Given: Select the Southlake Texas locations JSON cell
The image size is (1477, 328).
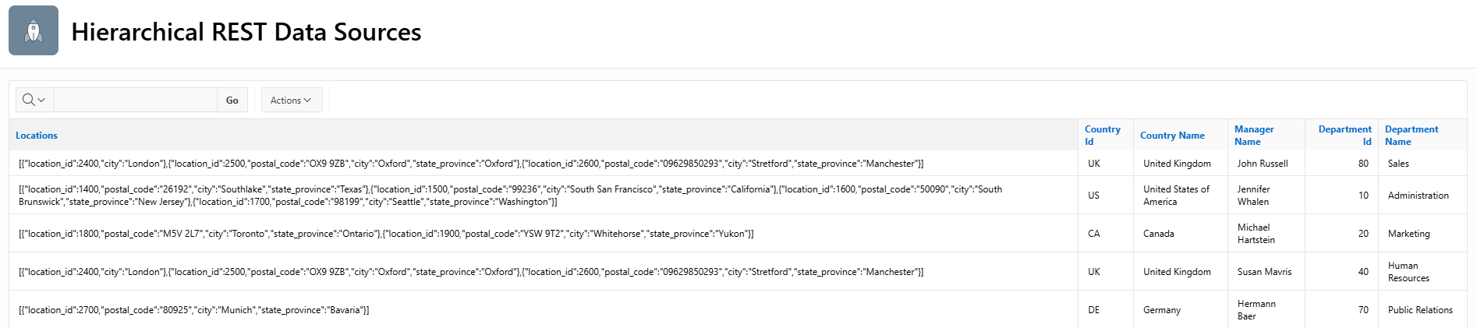Looking at the screenshot, I should [544, 195].
